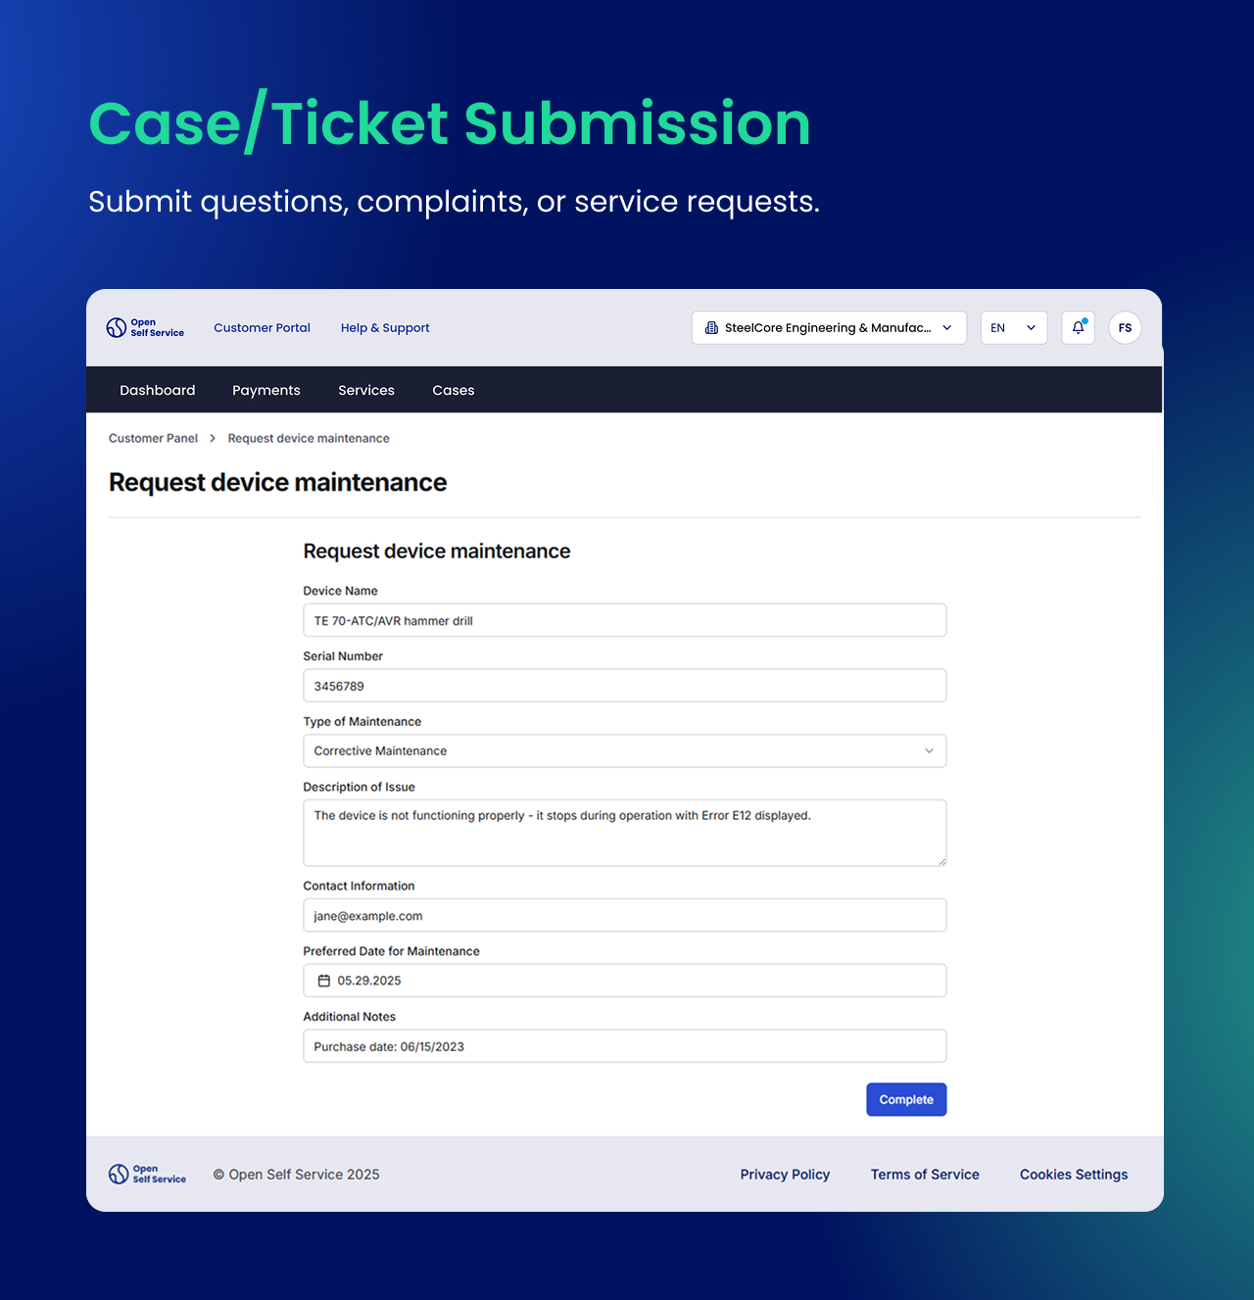The image size is (1254, 1300).
Task: Submit the form with Complete button
Action: [906, 1099]
